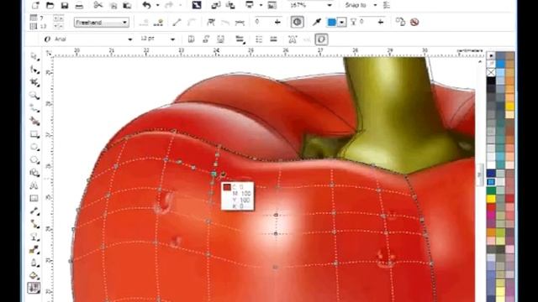Click the Welcome screen icon
Image resolution: width=538 pixels, height=302 pixels.
[x=272, y=5]
